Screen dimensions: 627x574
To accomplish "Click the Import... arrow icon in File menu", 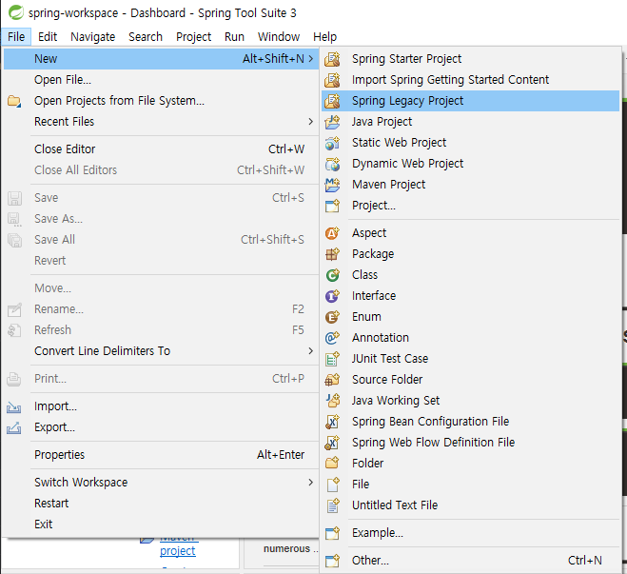I will point(14,407).
